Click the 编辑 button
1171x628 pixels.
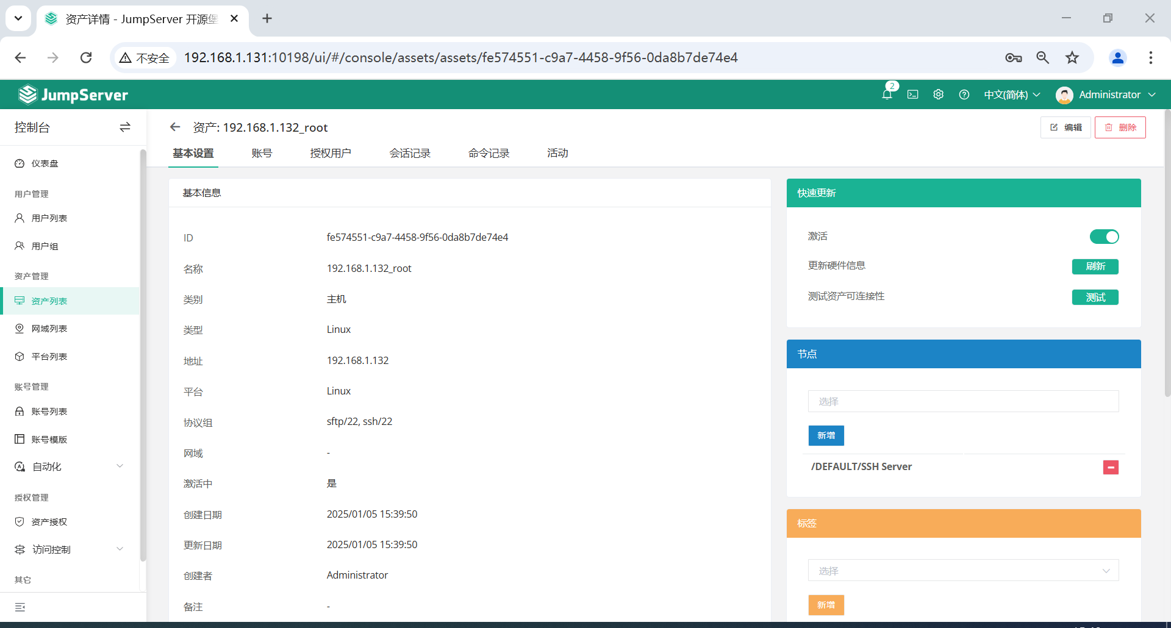tap(1065, 127)
